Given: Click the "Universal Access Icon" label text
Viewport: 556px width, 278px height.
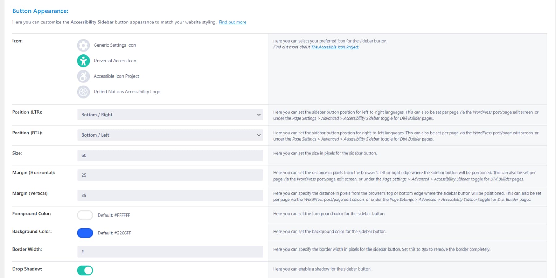Looking at the screenshot, I should pyautogui.click(x=115, y=61).
